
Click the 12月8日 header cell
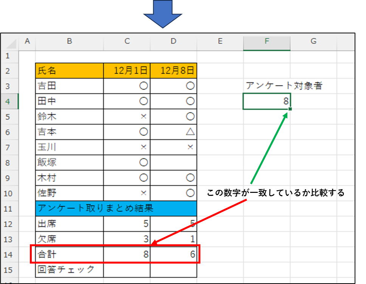174,71
